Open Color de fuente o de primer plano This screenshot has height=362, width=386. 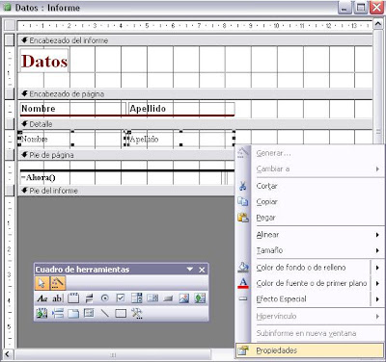[303, 283]
